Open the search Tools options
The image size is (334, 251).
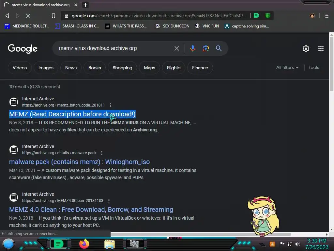[x=313, y=67]
